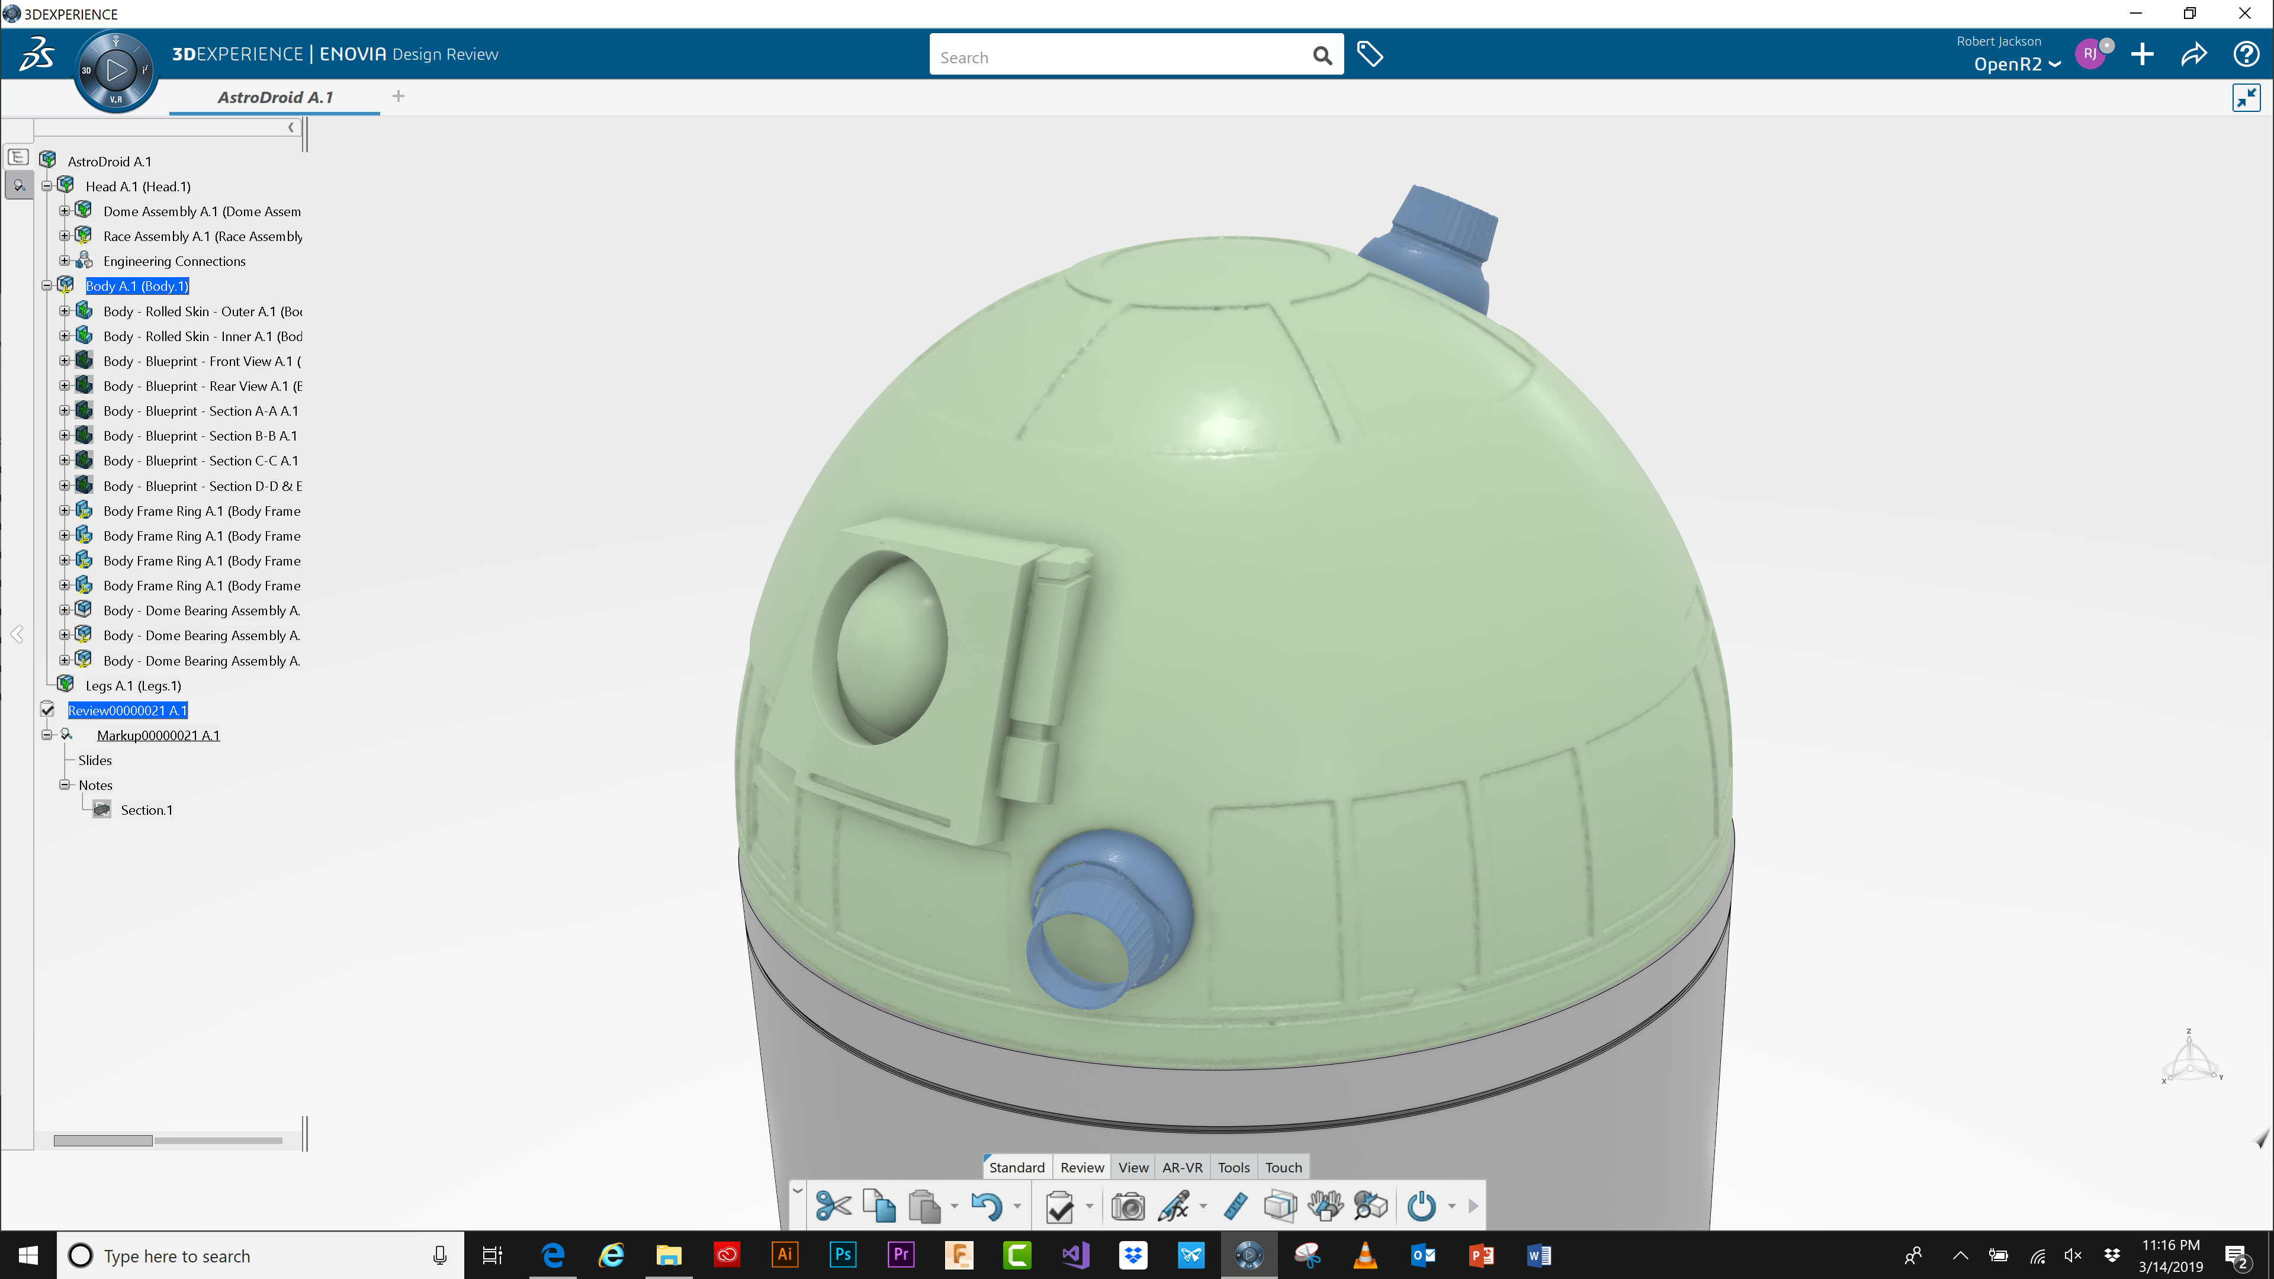The width and height of the screenshot is (2274, 1279).
Task: Collapse the Markup00000021 A.1 node
Action: click(x=47, y=734)
